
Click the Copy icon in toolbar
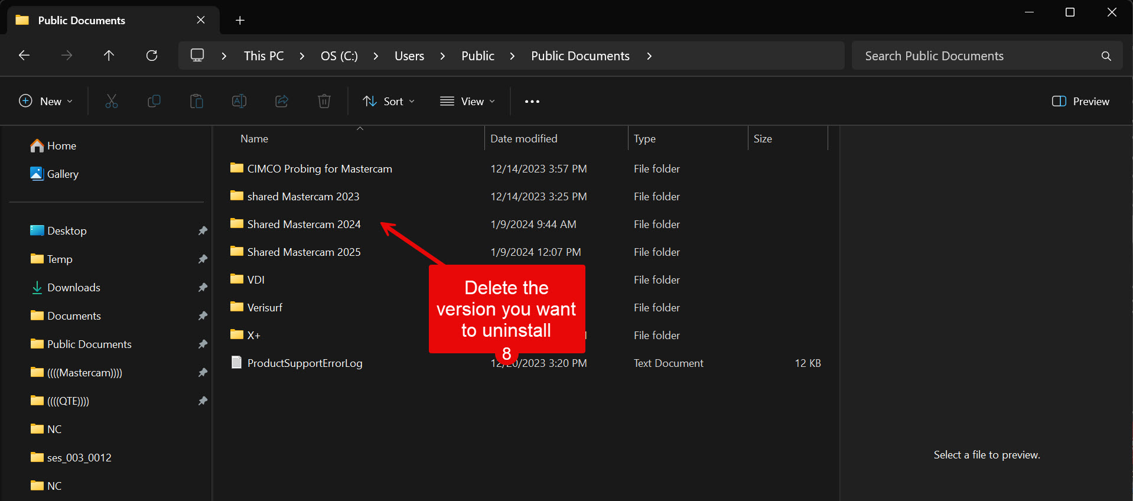tap(154, 101)
